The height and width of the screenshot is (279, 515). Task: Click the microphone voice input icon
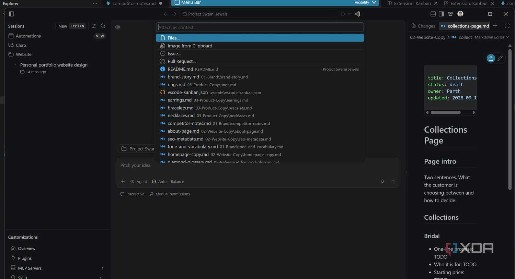382,182
